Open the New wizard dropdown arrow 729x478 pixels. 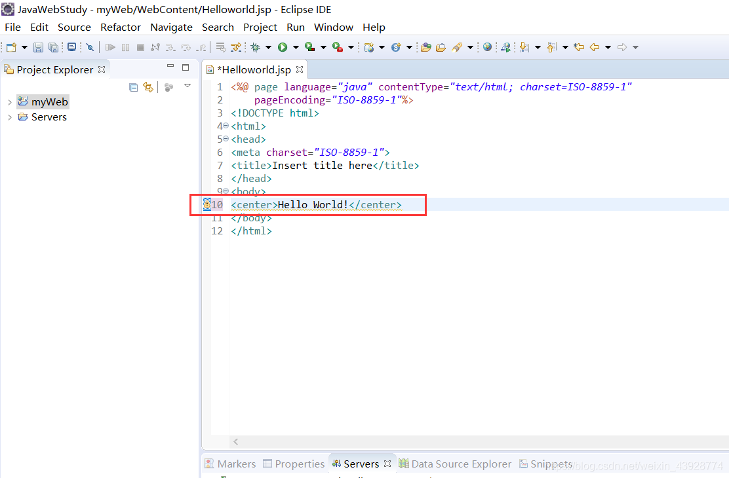(x=25, y=47)
